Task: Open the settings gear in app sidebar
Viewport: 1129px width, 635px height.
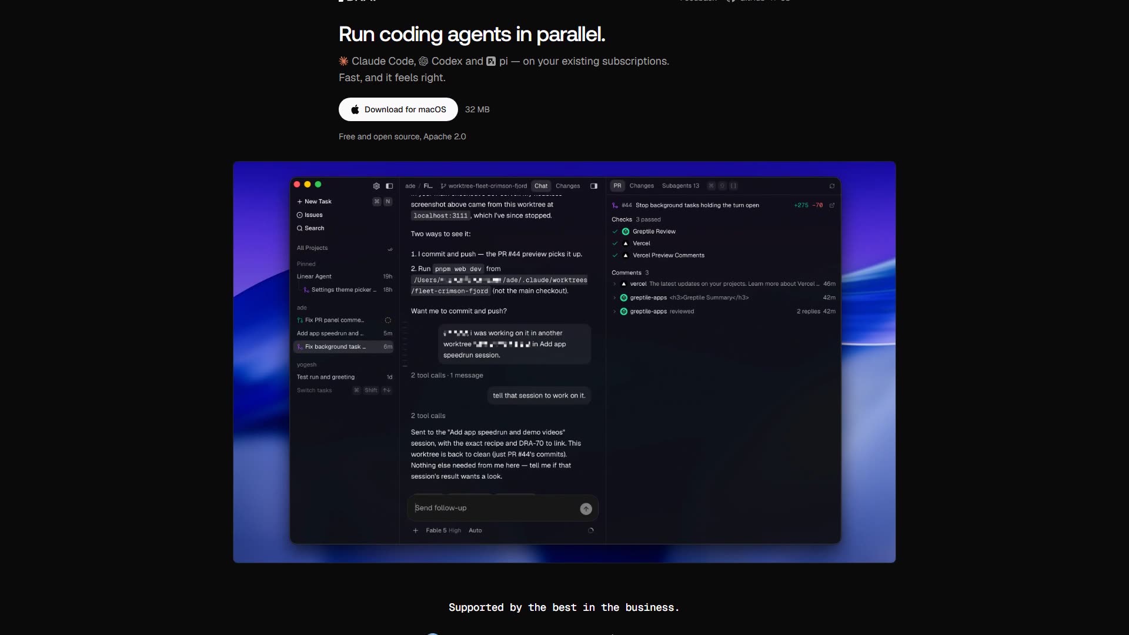Action: click(x=376, y=186)
